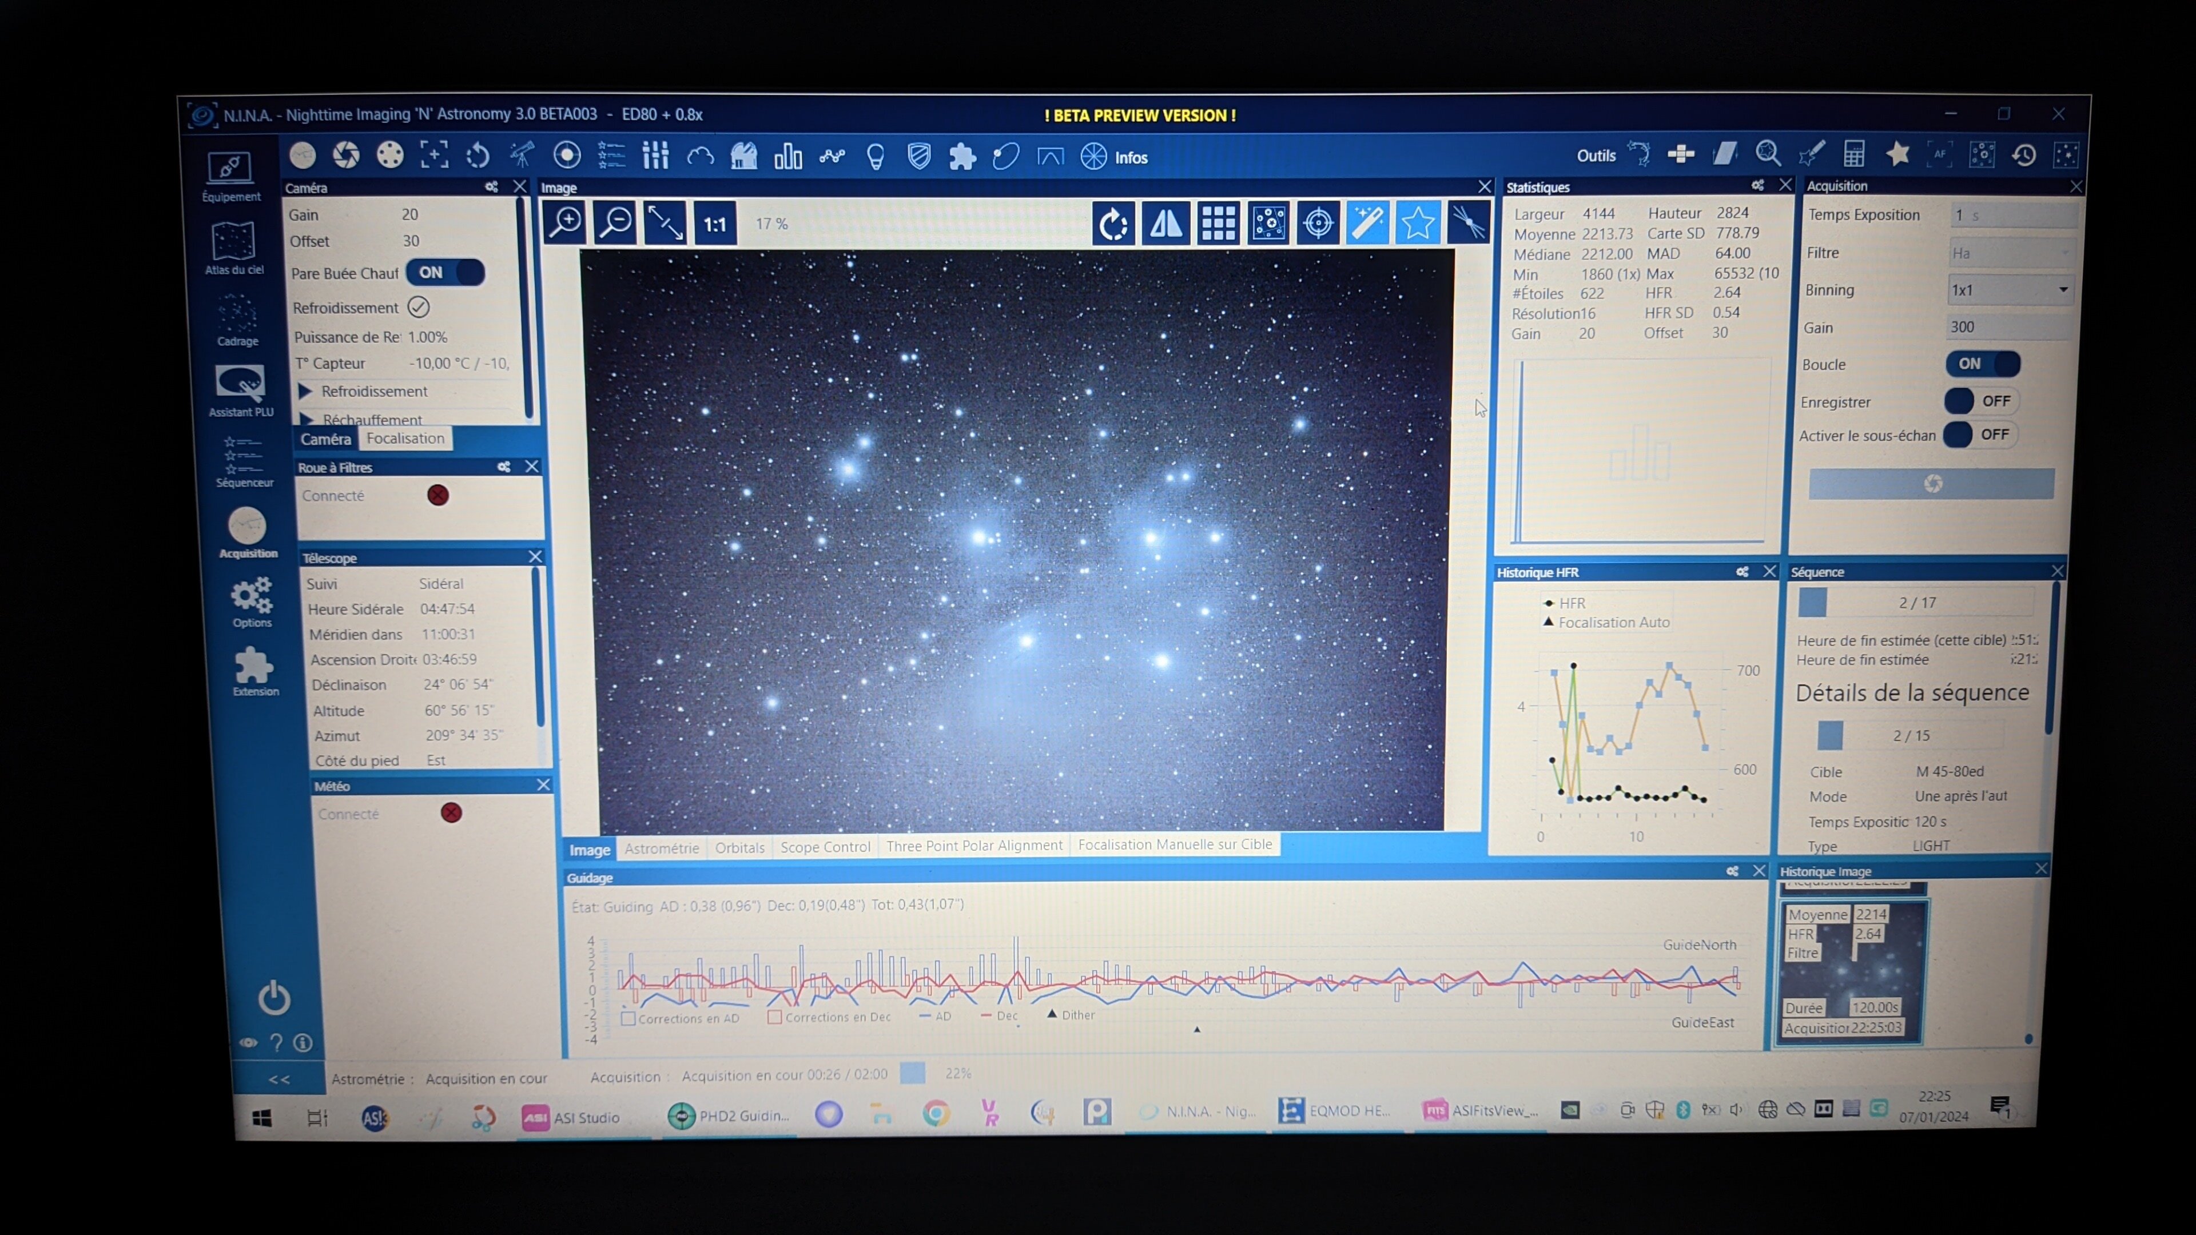Click the zoom out magnifier icon

tap(615, 224)
